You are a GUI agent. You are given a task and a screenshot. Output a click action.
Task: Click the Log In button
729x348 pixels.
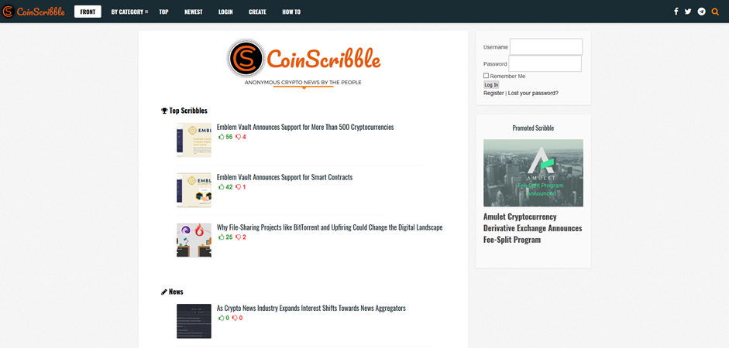(x=491, y=85)
